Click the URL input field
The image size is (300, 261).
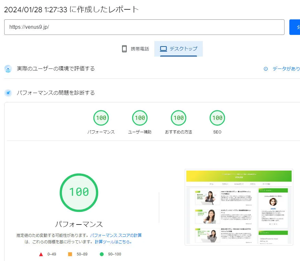(x=144, y=27)
